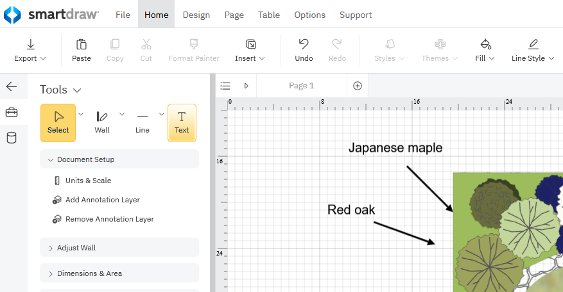Open the Table menu tab
Screen dimensions: 563x292
(268, 15)
